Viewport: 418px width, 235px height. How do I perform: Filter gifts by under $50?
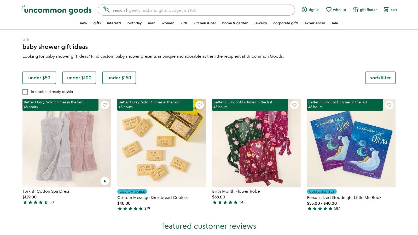click(39, 78)
